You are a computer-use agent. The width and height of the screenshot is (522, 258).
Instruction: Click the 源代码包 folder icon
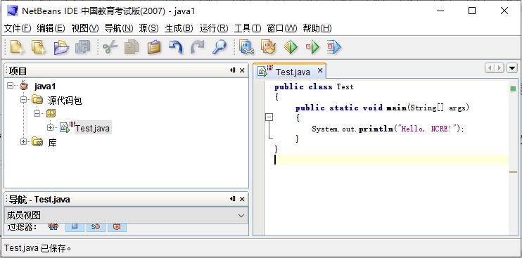tap(37, 99)
